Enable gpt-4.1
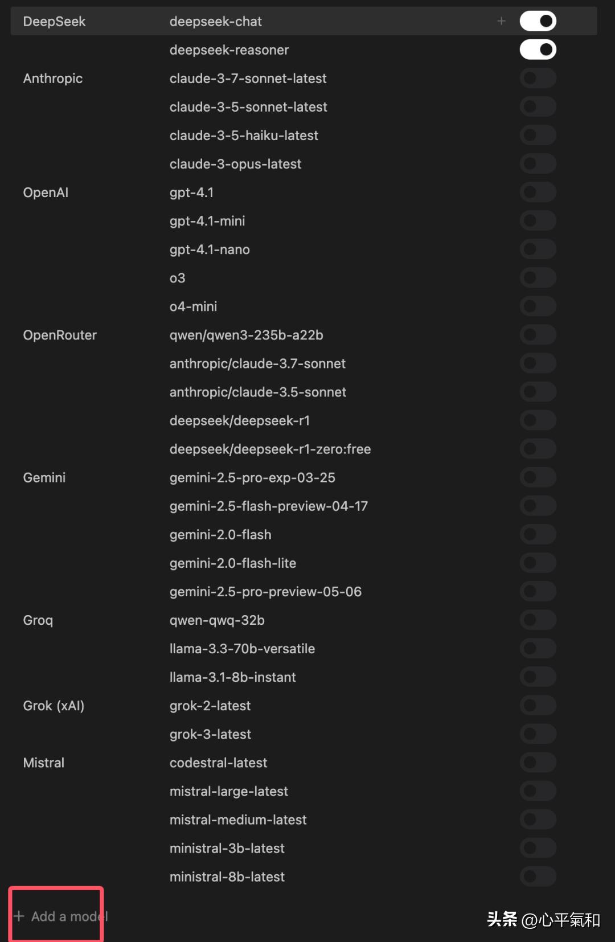 538,192
